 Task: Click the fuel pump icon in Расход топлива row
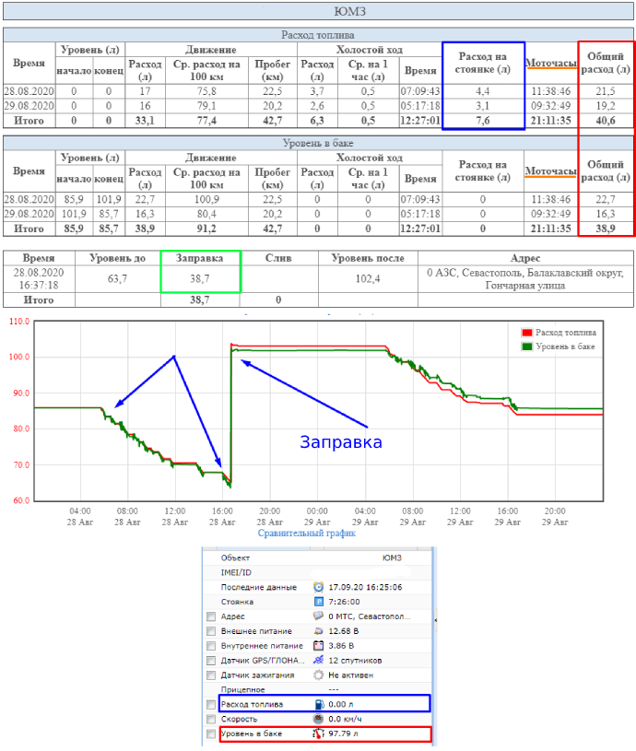click(318, 705)
